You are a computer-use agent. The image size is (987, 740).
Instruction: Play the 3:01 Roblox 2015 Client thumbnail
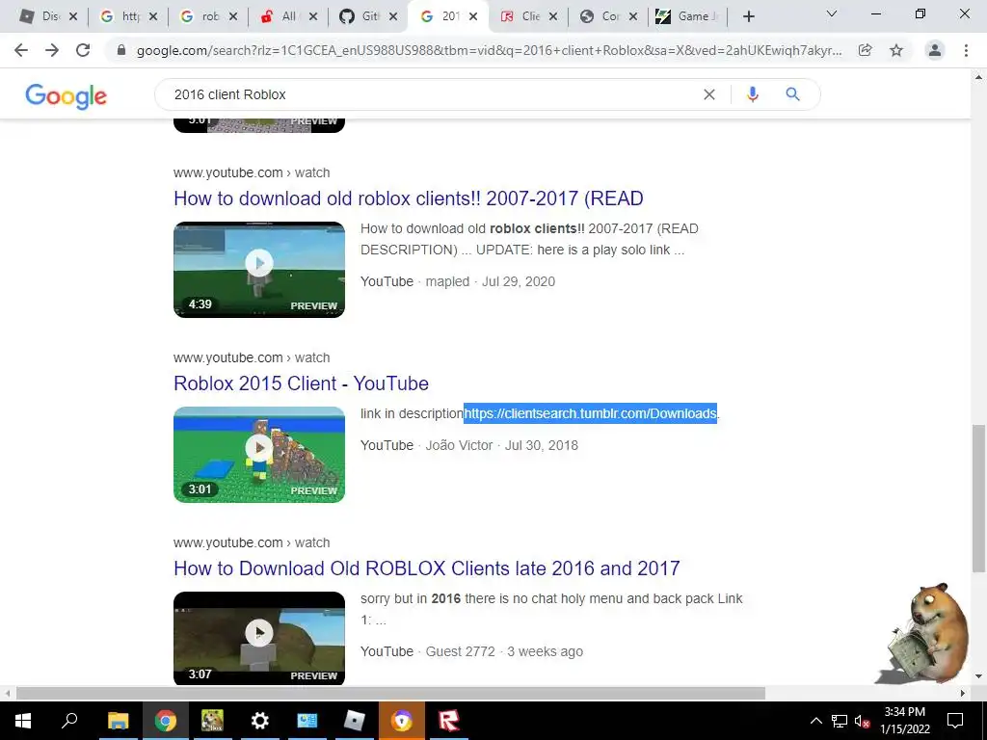259,455
